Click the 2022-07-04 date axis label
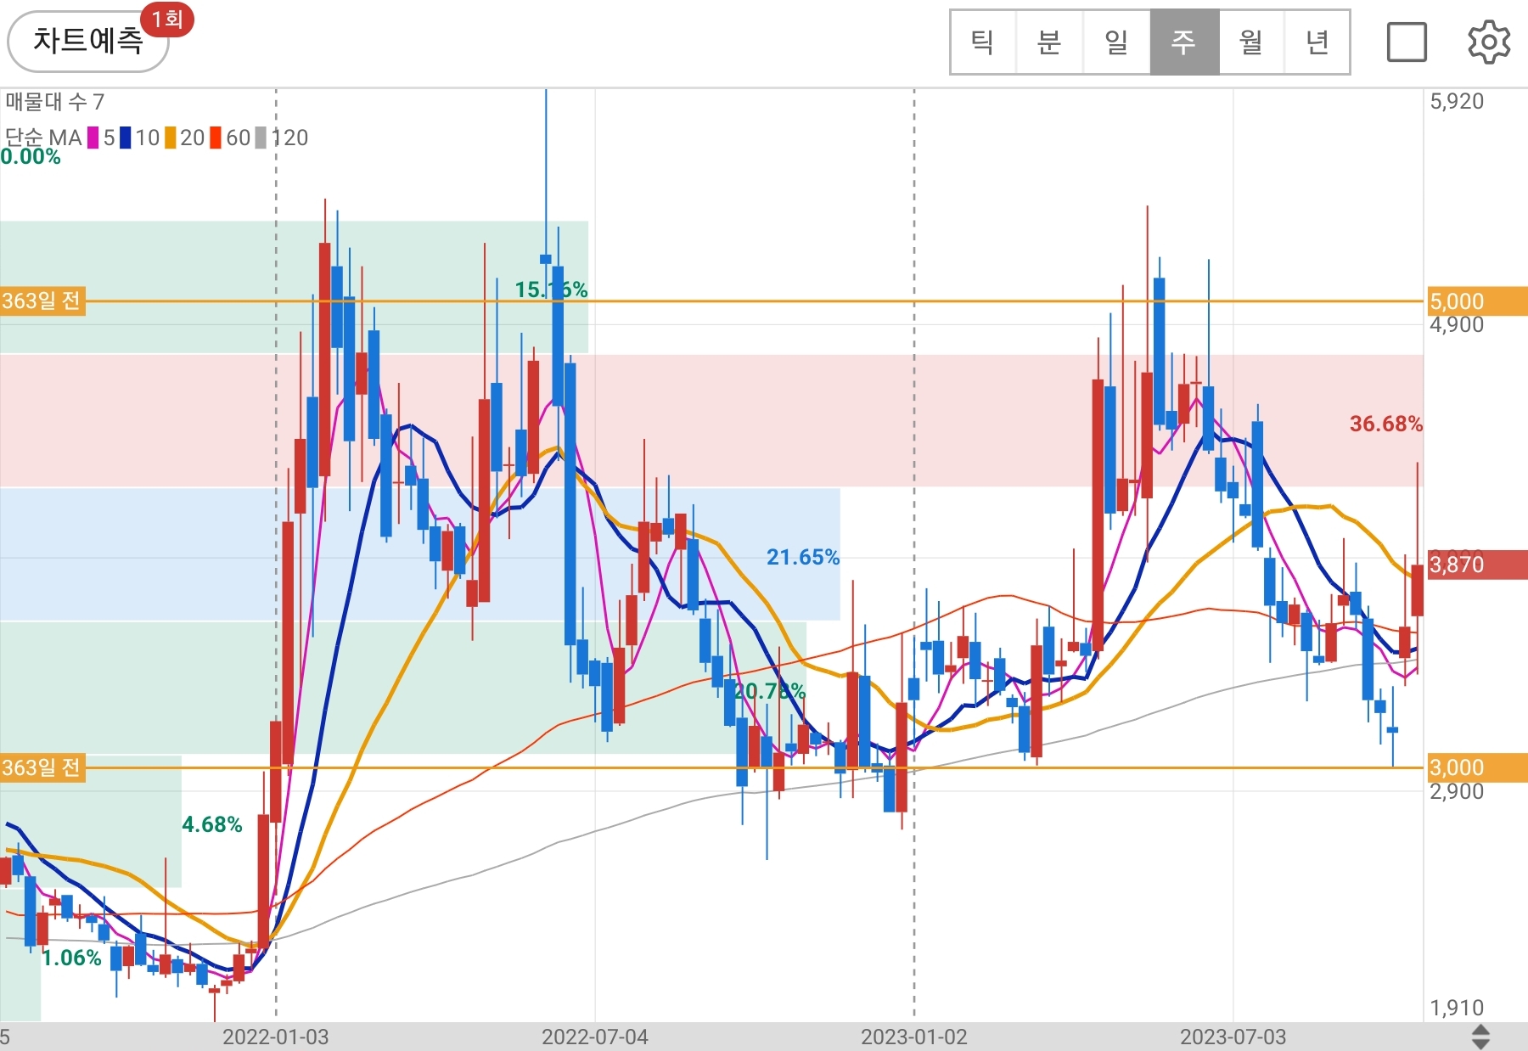This screenshot has width=1528, height=1051. (595, 1037)
